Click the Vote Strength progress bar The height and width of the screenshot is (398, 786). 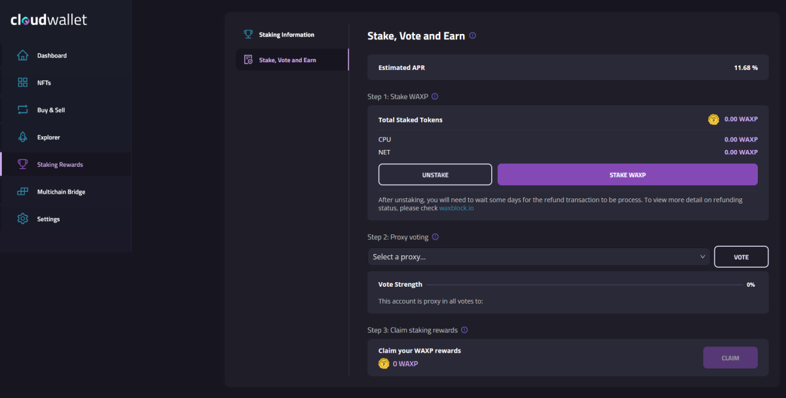tap(584, 285)
